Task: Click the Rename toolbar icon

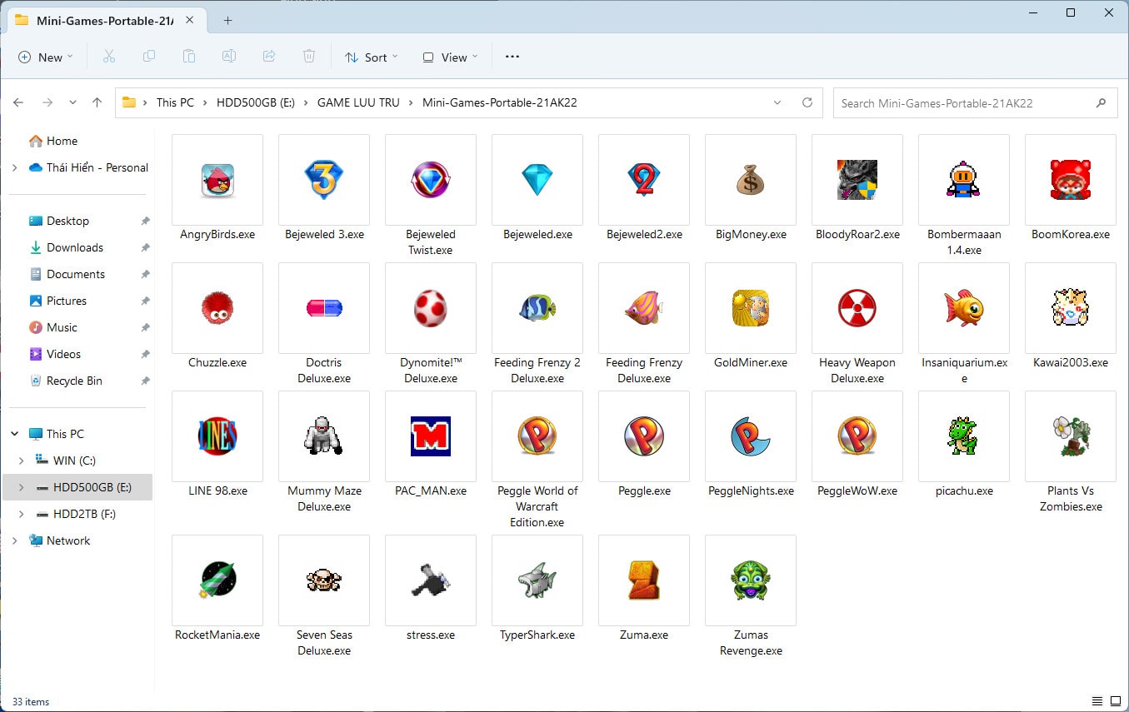Action: [x=229, y=57]
